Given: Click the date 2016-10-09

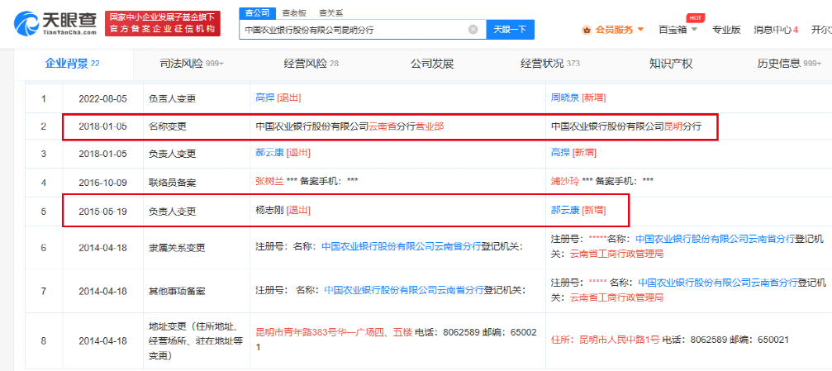Looking at the screenshot, I should [x=103, y=182].
